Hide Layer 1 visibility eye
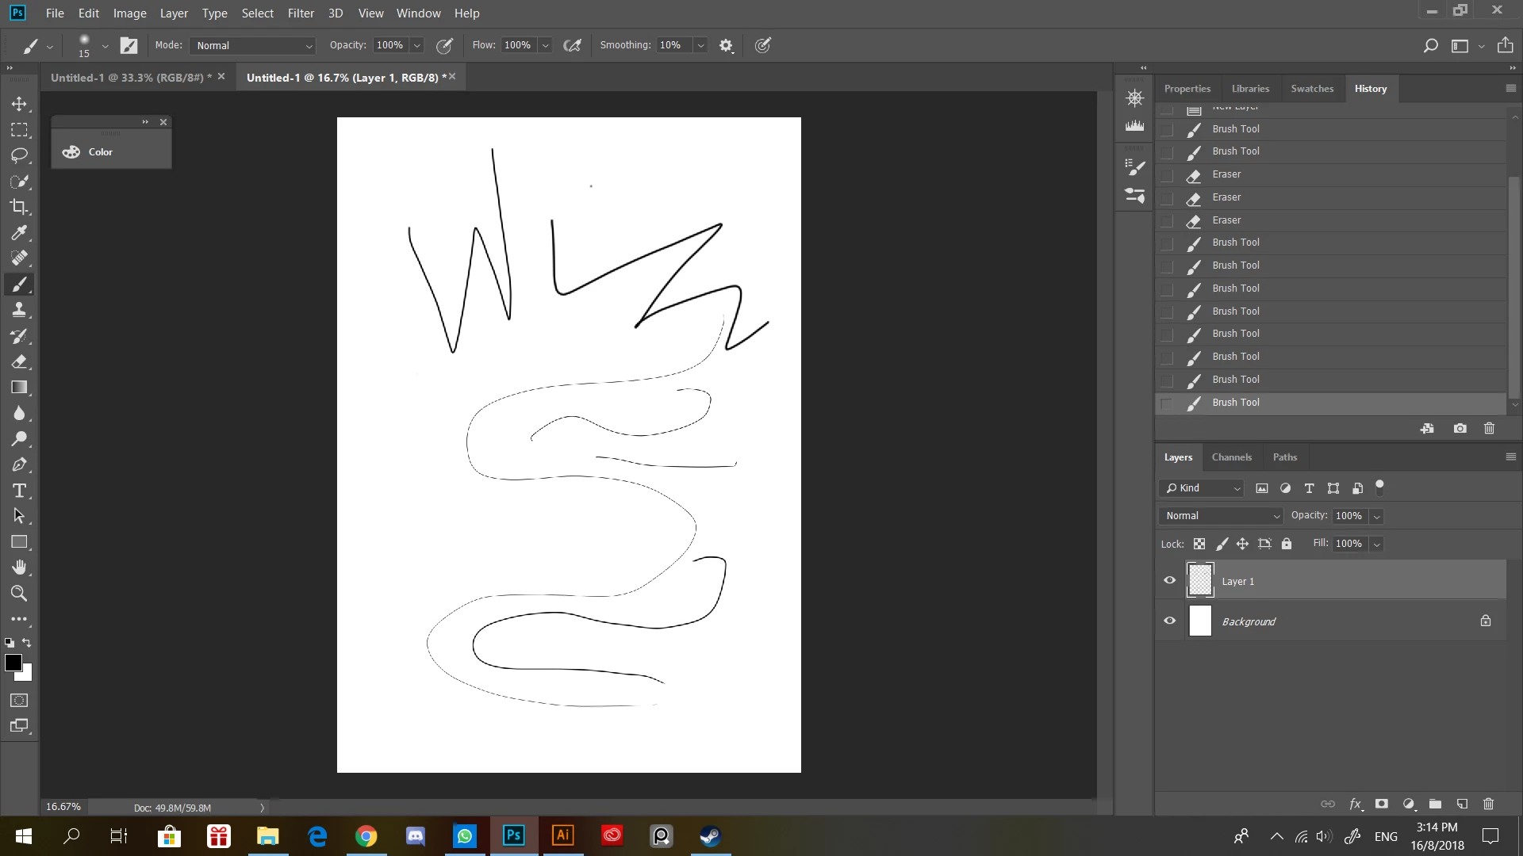 (x=1169, y=580)
